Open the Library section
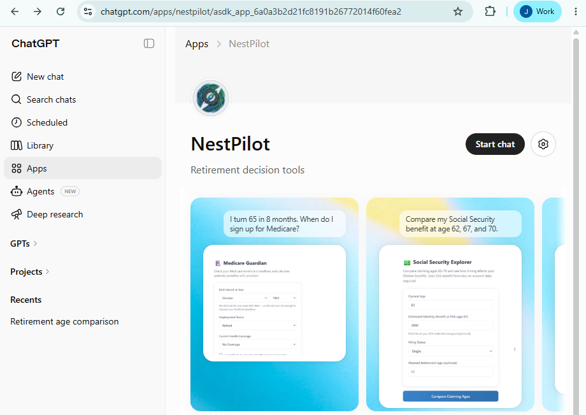Viewport: 586px width, 415px height. pos(83,145)
